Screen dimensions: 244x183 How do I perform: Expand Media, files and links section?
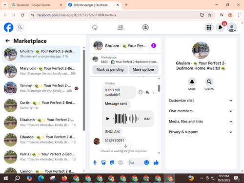(x=201, y=122)
